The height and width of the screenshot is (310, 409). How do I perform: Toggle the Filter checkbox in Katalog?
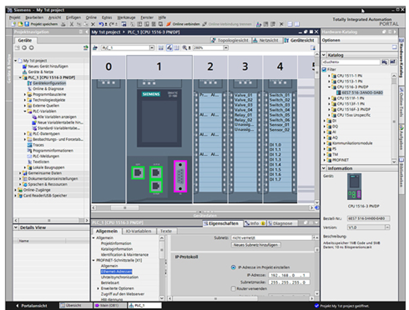click(x=324, y=70)
